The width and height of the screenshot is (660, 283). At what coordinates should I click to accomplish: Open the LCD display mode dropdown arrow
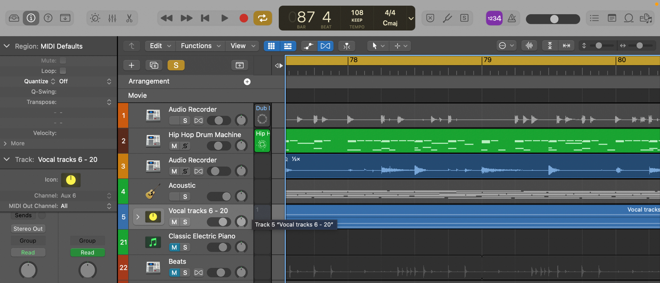tap(411, 18)
